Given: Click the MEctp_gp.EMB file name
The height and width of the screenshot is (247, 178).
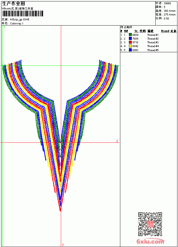Looking at the screenshot, I should point(20,20).
